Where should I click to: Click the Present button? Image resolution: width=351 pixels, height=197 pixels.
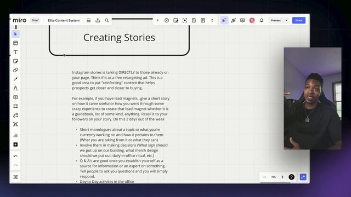(276, 20)
